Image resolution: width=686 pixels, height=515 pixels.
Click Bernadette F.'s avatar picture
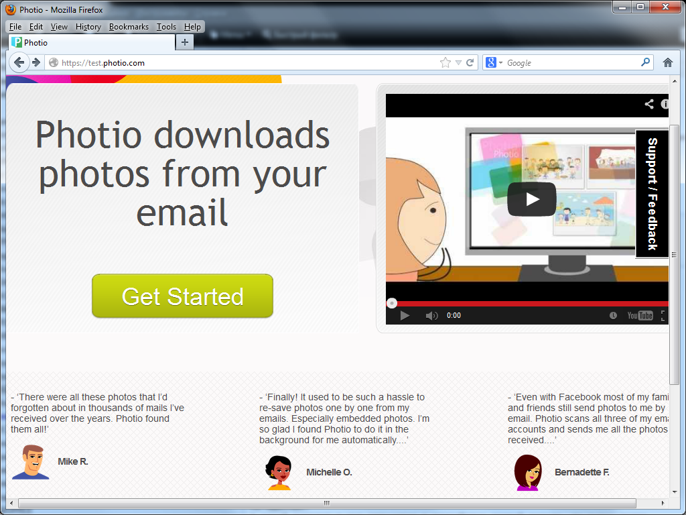pos(528,473)
